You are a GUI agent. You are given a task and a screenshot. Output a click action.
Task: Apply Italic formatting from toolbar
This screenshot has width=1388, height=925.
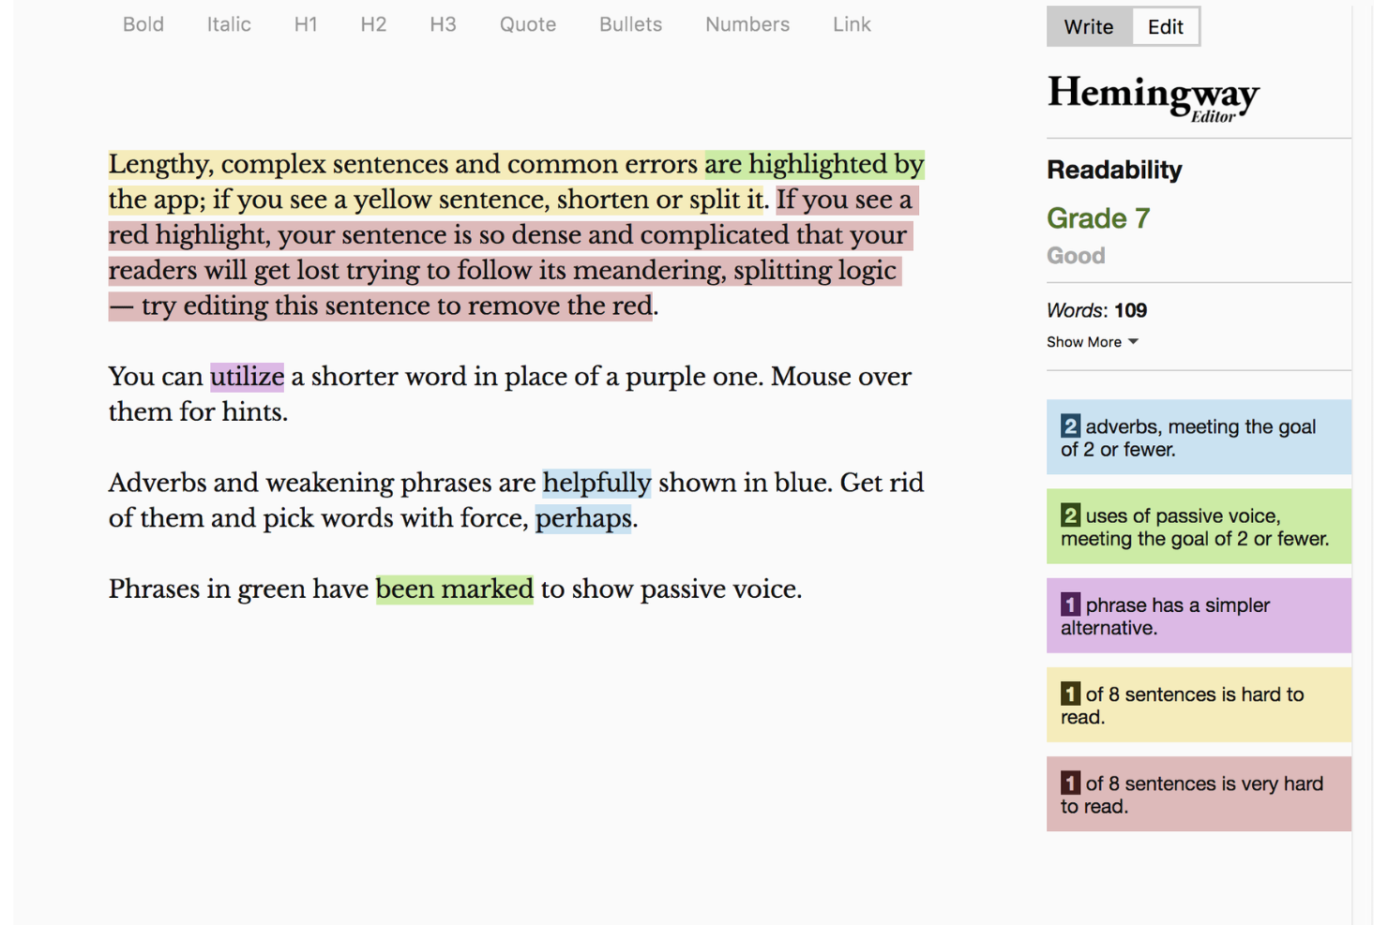click(x=229, y=24)
